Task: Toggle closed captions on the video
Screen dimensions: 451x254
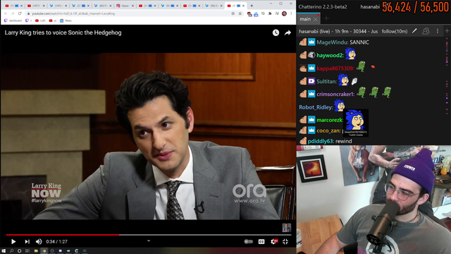Action: (261, 241)
